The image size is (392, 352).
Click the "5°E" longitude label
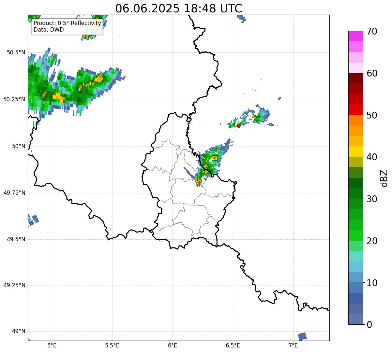click(x=52, y=345)
